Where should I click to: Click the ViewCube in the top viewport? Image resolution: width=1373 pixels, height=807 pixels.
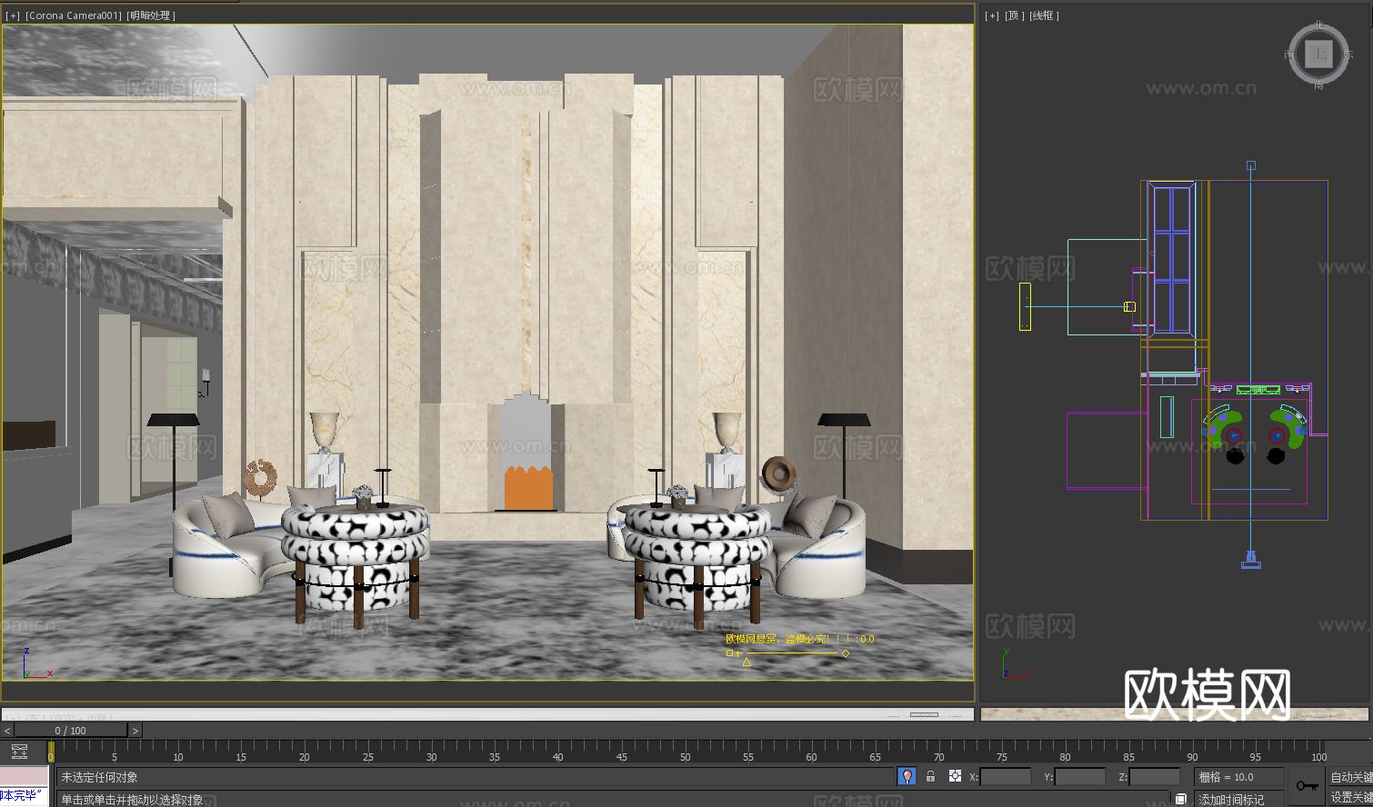tap(1317, 55)
